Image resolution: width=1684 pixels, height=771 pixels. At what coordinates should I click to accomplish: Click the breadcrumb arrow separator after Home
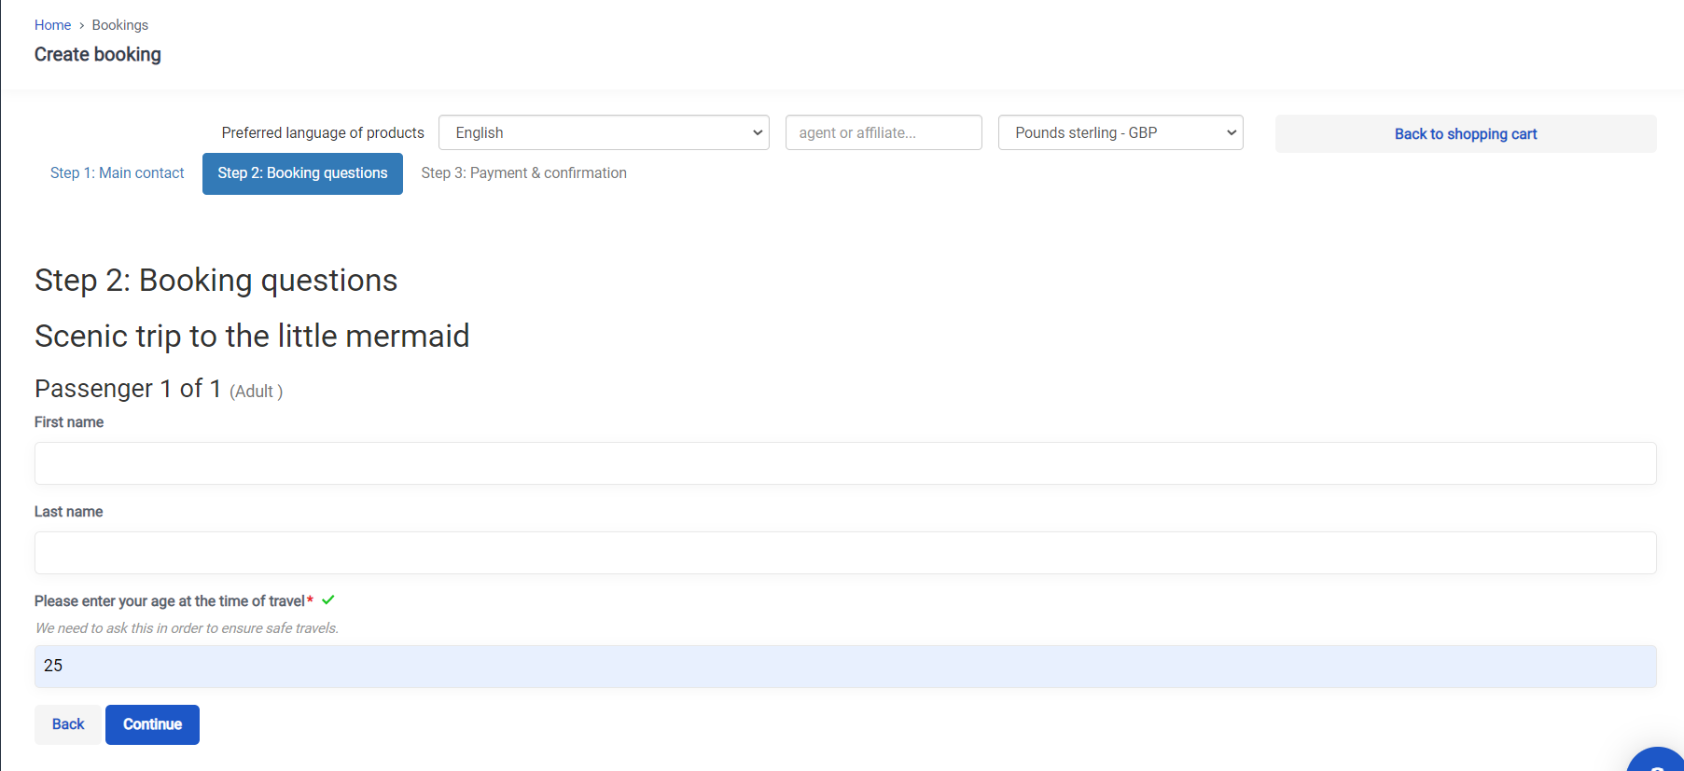(x=82, y=25)
